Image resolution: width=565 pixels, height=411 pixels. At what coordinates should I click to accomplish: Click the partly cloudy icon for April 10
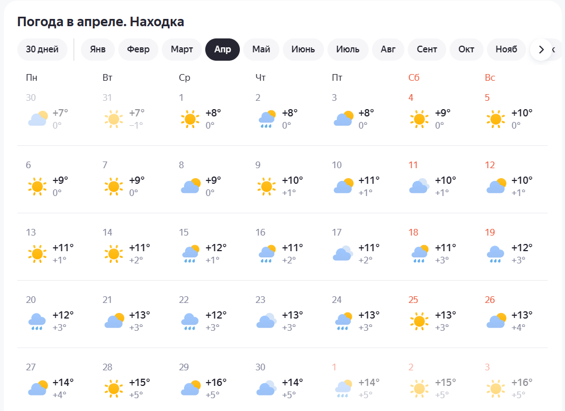click(343, 186)
